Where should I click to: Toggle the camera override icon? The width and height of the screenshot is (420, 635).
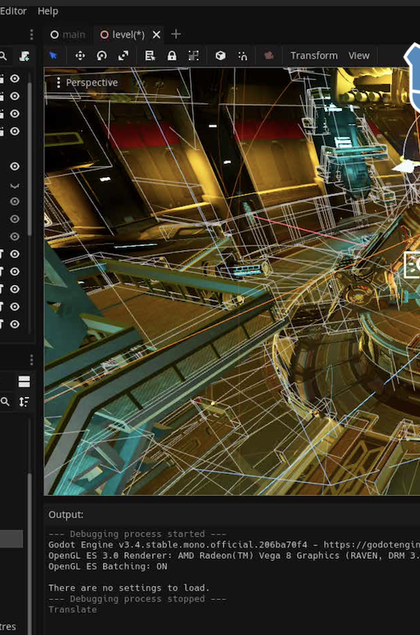point(269,56)
